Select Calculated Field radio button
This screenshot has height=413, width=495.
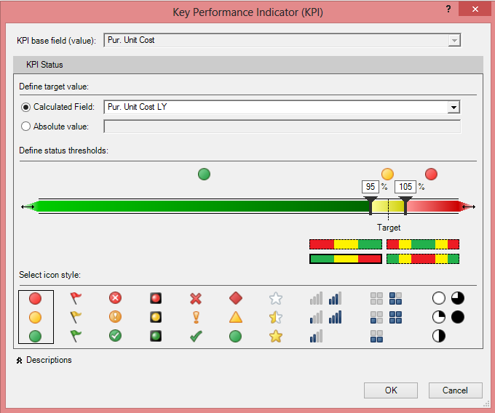25,107
